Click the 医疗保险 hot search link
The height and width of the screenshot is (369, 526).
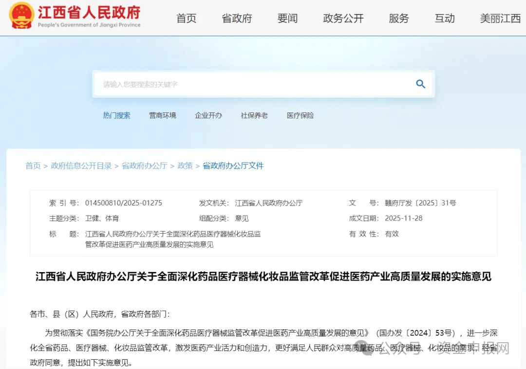pyautogui.click(x=300, y=115)
